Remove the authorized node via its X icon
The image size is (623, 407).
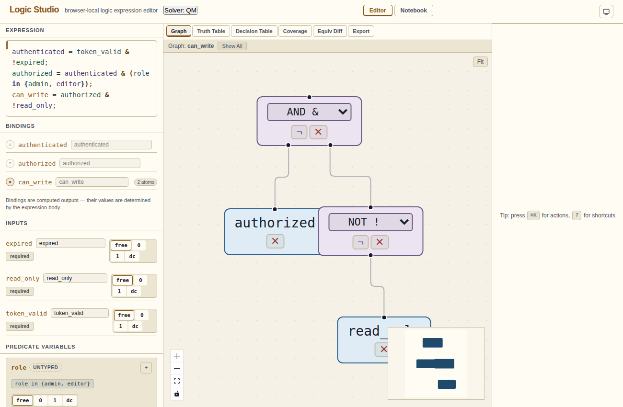click(275, 241)
